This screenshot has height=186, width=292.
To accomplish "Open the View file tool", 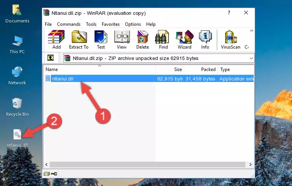I will pyautogui.click(x=122, y=39).
